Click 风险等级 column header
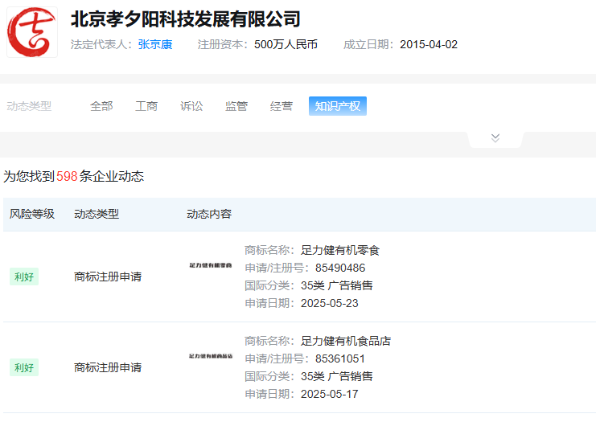The width and height of the screenshot is (596, 422). click(32, 214)
